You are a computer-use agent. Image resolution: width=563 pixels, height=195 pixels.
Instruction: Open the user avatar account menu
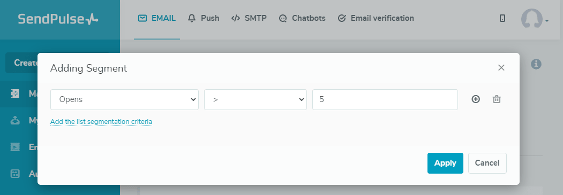click(x=535, y=19)
